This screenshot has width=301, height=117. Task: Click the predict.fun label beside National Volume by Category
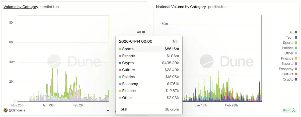(217, 7)
